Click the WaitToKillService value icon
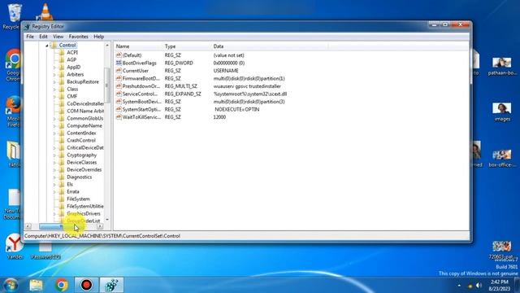Viewport: 520px width, 293px height. (119, 117)
